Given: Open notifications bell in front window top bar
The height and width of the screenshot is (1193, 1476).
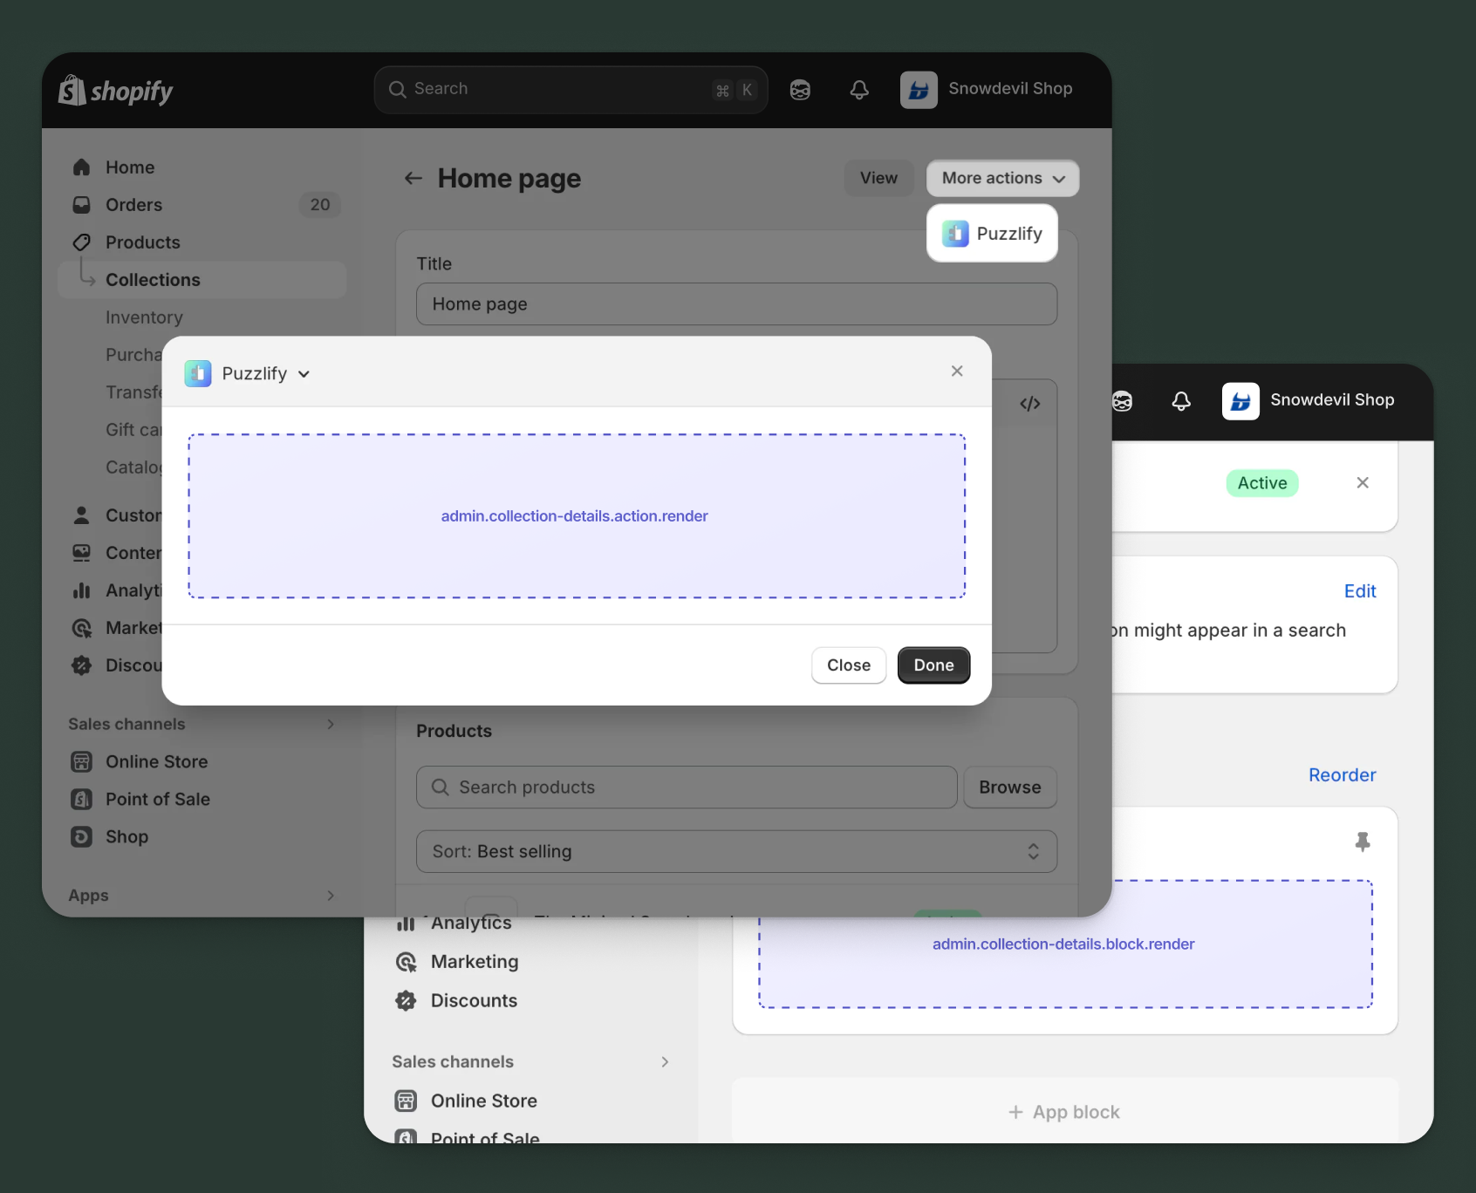Looking at the screenshot, I should point(859,90).
